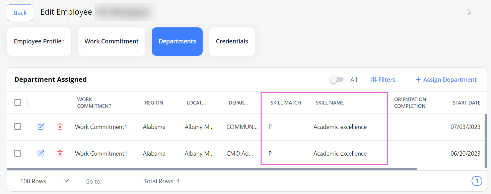Select the Departments tab
The width and height of the screenshot is (491, 194).
pyautogui.click(x=177, y=41)
